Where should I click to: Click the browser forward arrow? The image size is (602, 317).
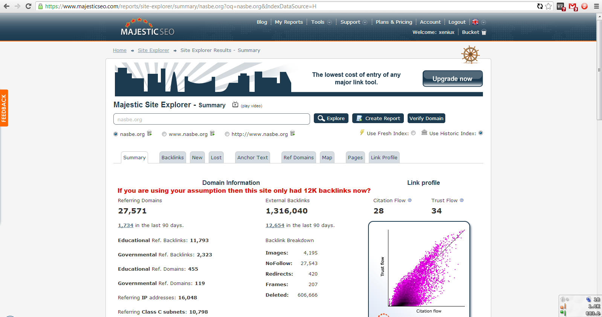click(x=17, y=6)
